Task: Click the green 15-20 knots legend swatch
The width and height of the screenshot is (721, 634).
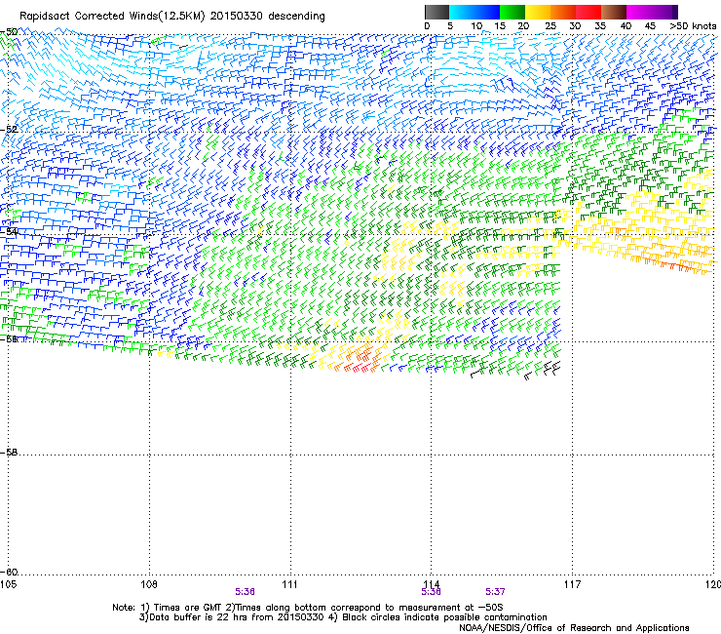Action: coord(512,12)
